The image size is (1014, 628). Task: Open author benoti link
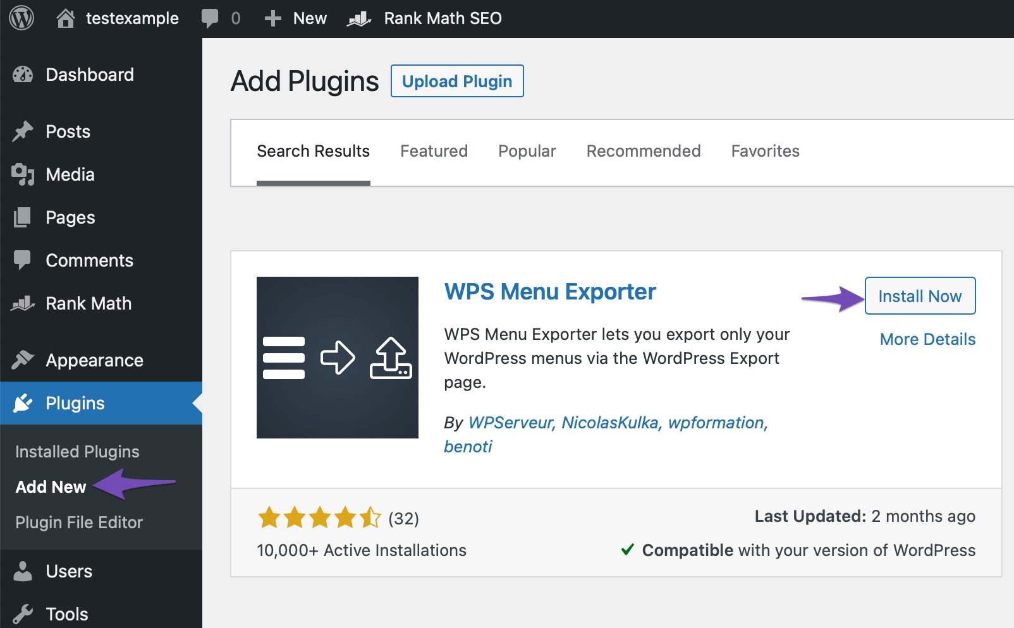[x=468, y=447]
